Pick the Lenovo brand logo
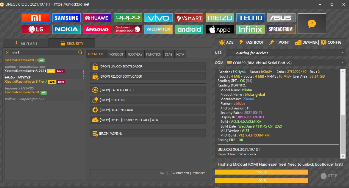This screenshot has height=188, width=349. pos(97,29)
